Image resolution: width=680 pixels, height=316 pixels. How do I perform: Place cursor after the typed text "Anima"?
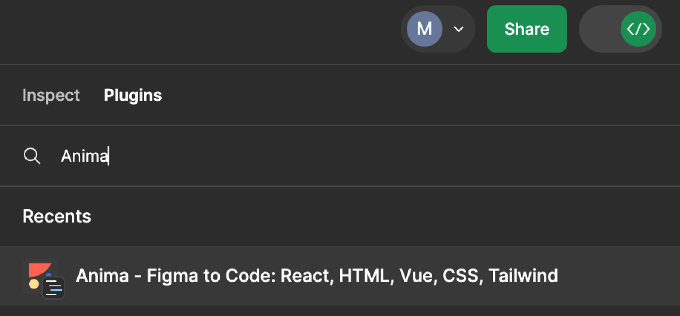click(109, 156)
